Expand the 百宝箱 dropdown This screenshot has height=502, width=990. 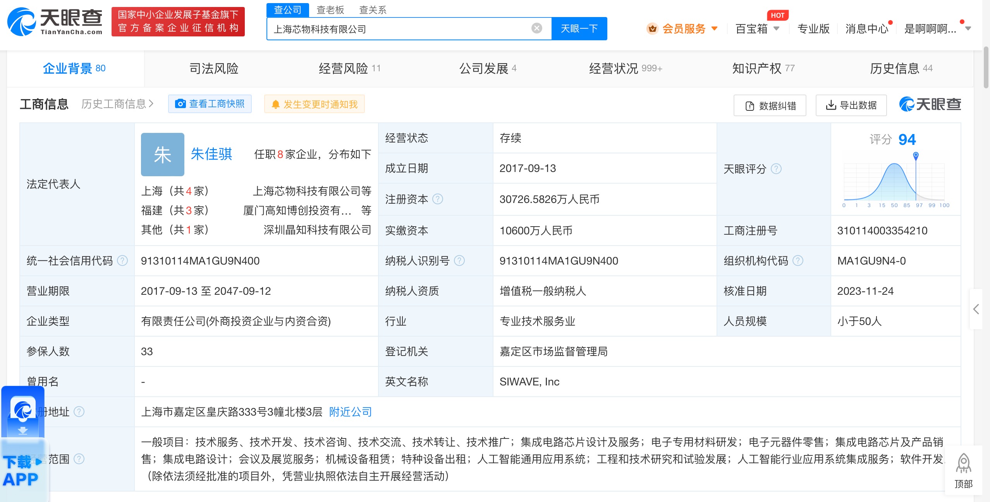(x=776, y=28)
